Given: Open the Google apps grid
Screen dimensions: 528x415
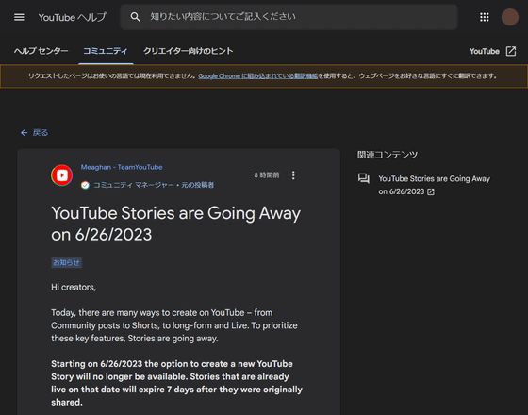Looking at the screenshot, I should point(485,17).
